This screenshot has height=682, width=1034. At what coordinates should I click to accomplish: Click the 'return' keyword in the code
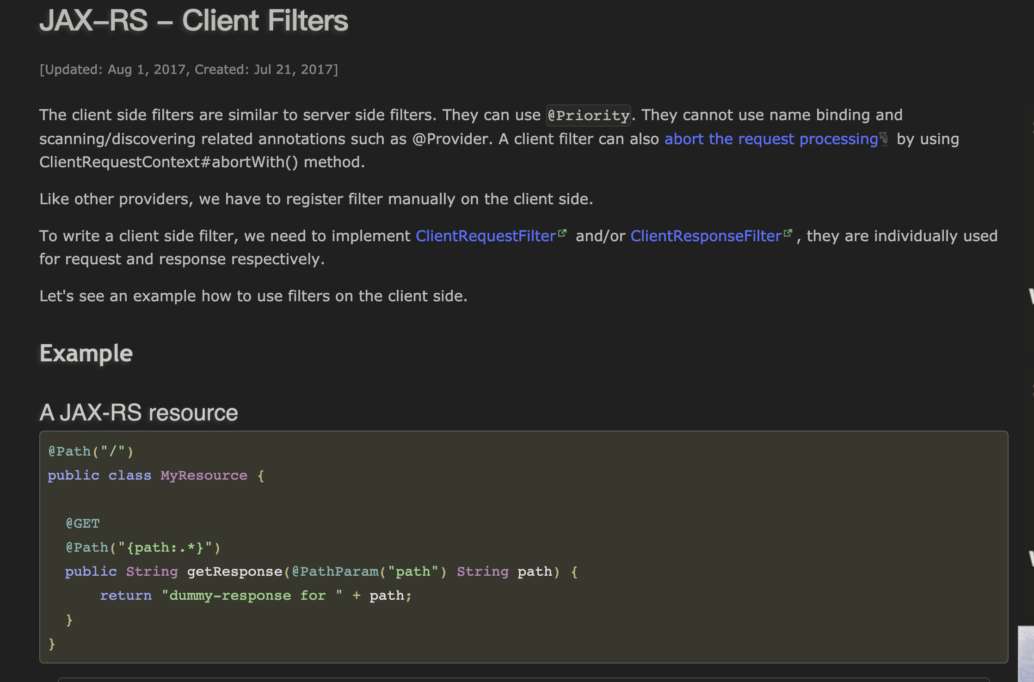coord(126,596)
